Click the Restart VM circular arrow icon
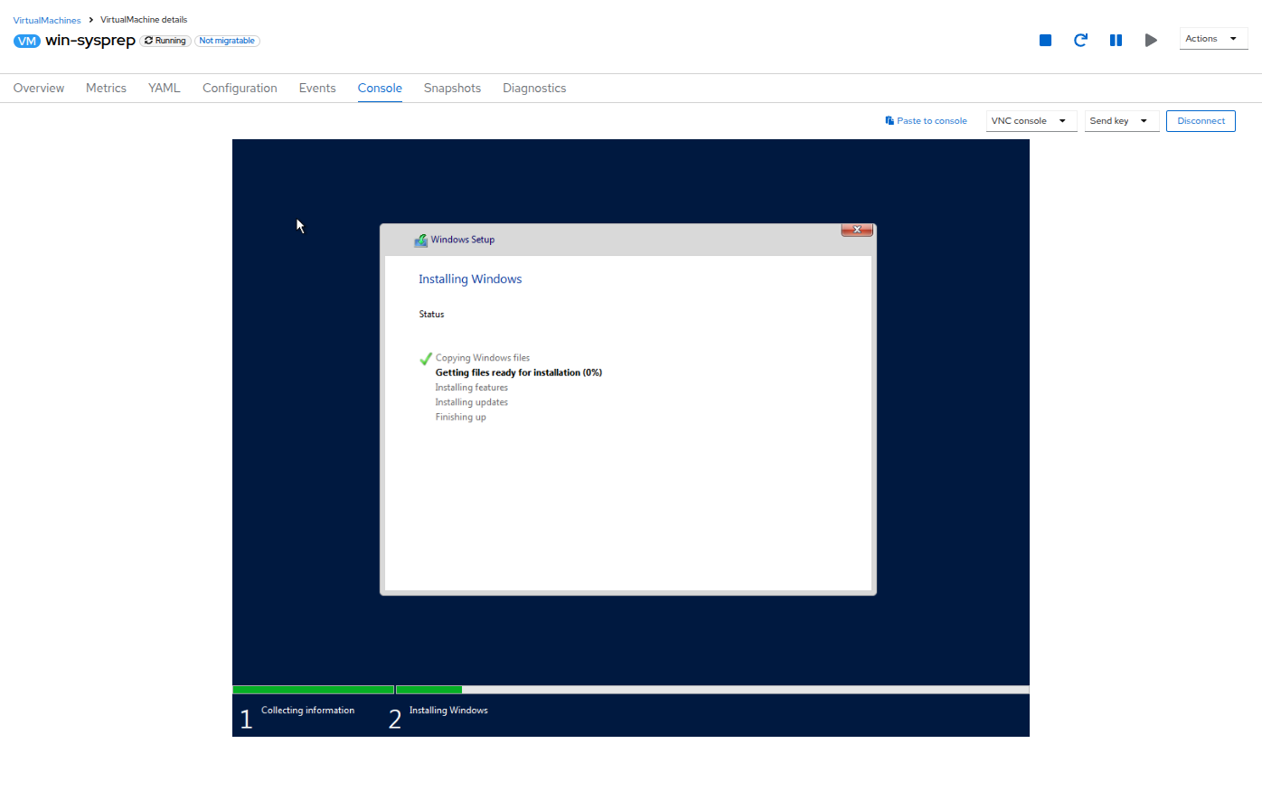Image resolution: width=1262 pixels, height=791 pixels. [x=1080, y=40]
